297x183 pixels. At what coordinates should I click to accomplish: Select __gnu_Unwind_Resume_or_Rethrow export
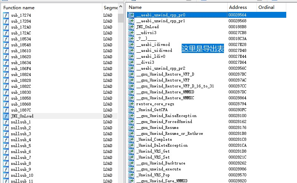207,133
